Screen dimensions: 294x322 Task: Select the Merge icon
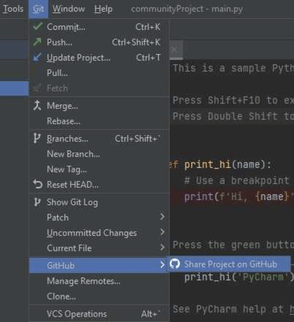(x=38, y=106)
